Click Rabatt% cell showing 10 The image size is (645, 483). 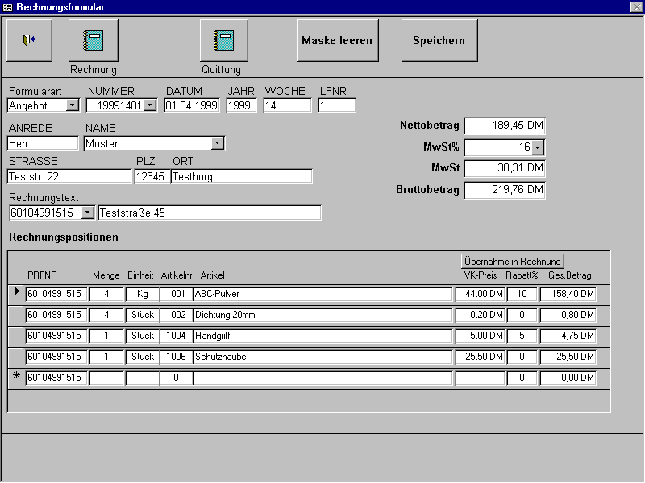(x=522, y=294)
